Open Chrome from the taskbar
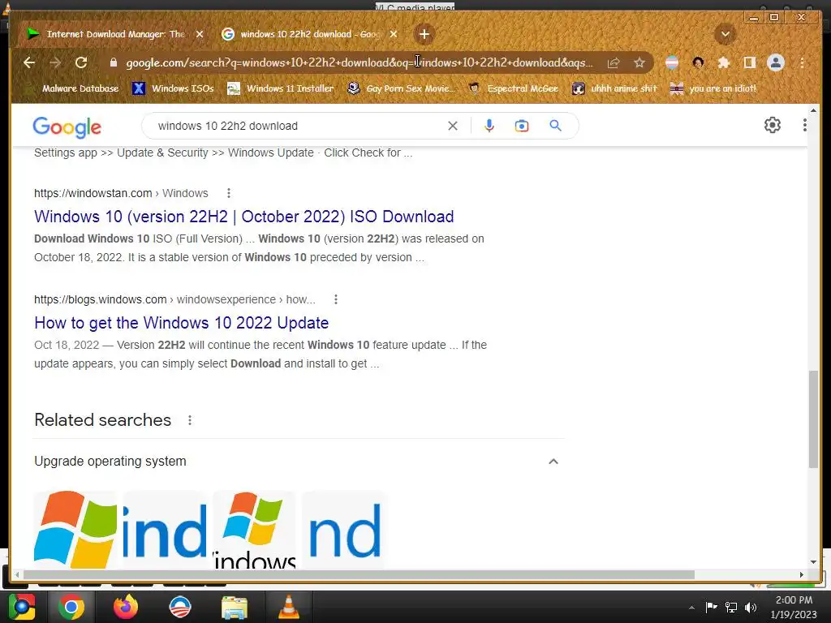This screenshot has height=623, width=831. pos(71,607)
